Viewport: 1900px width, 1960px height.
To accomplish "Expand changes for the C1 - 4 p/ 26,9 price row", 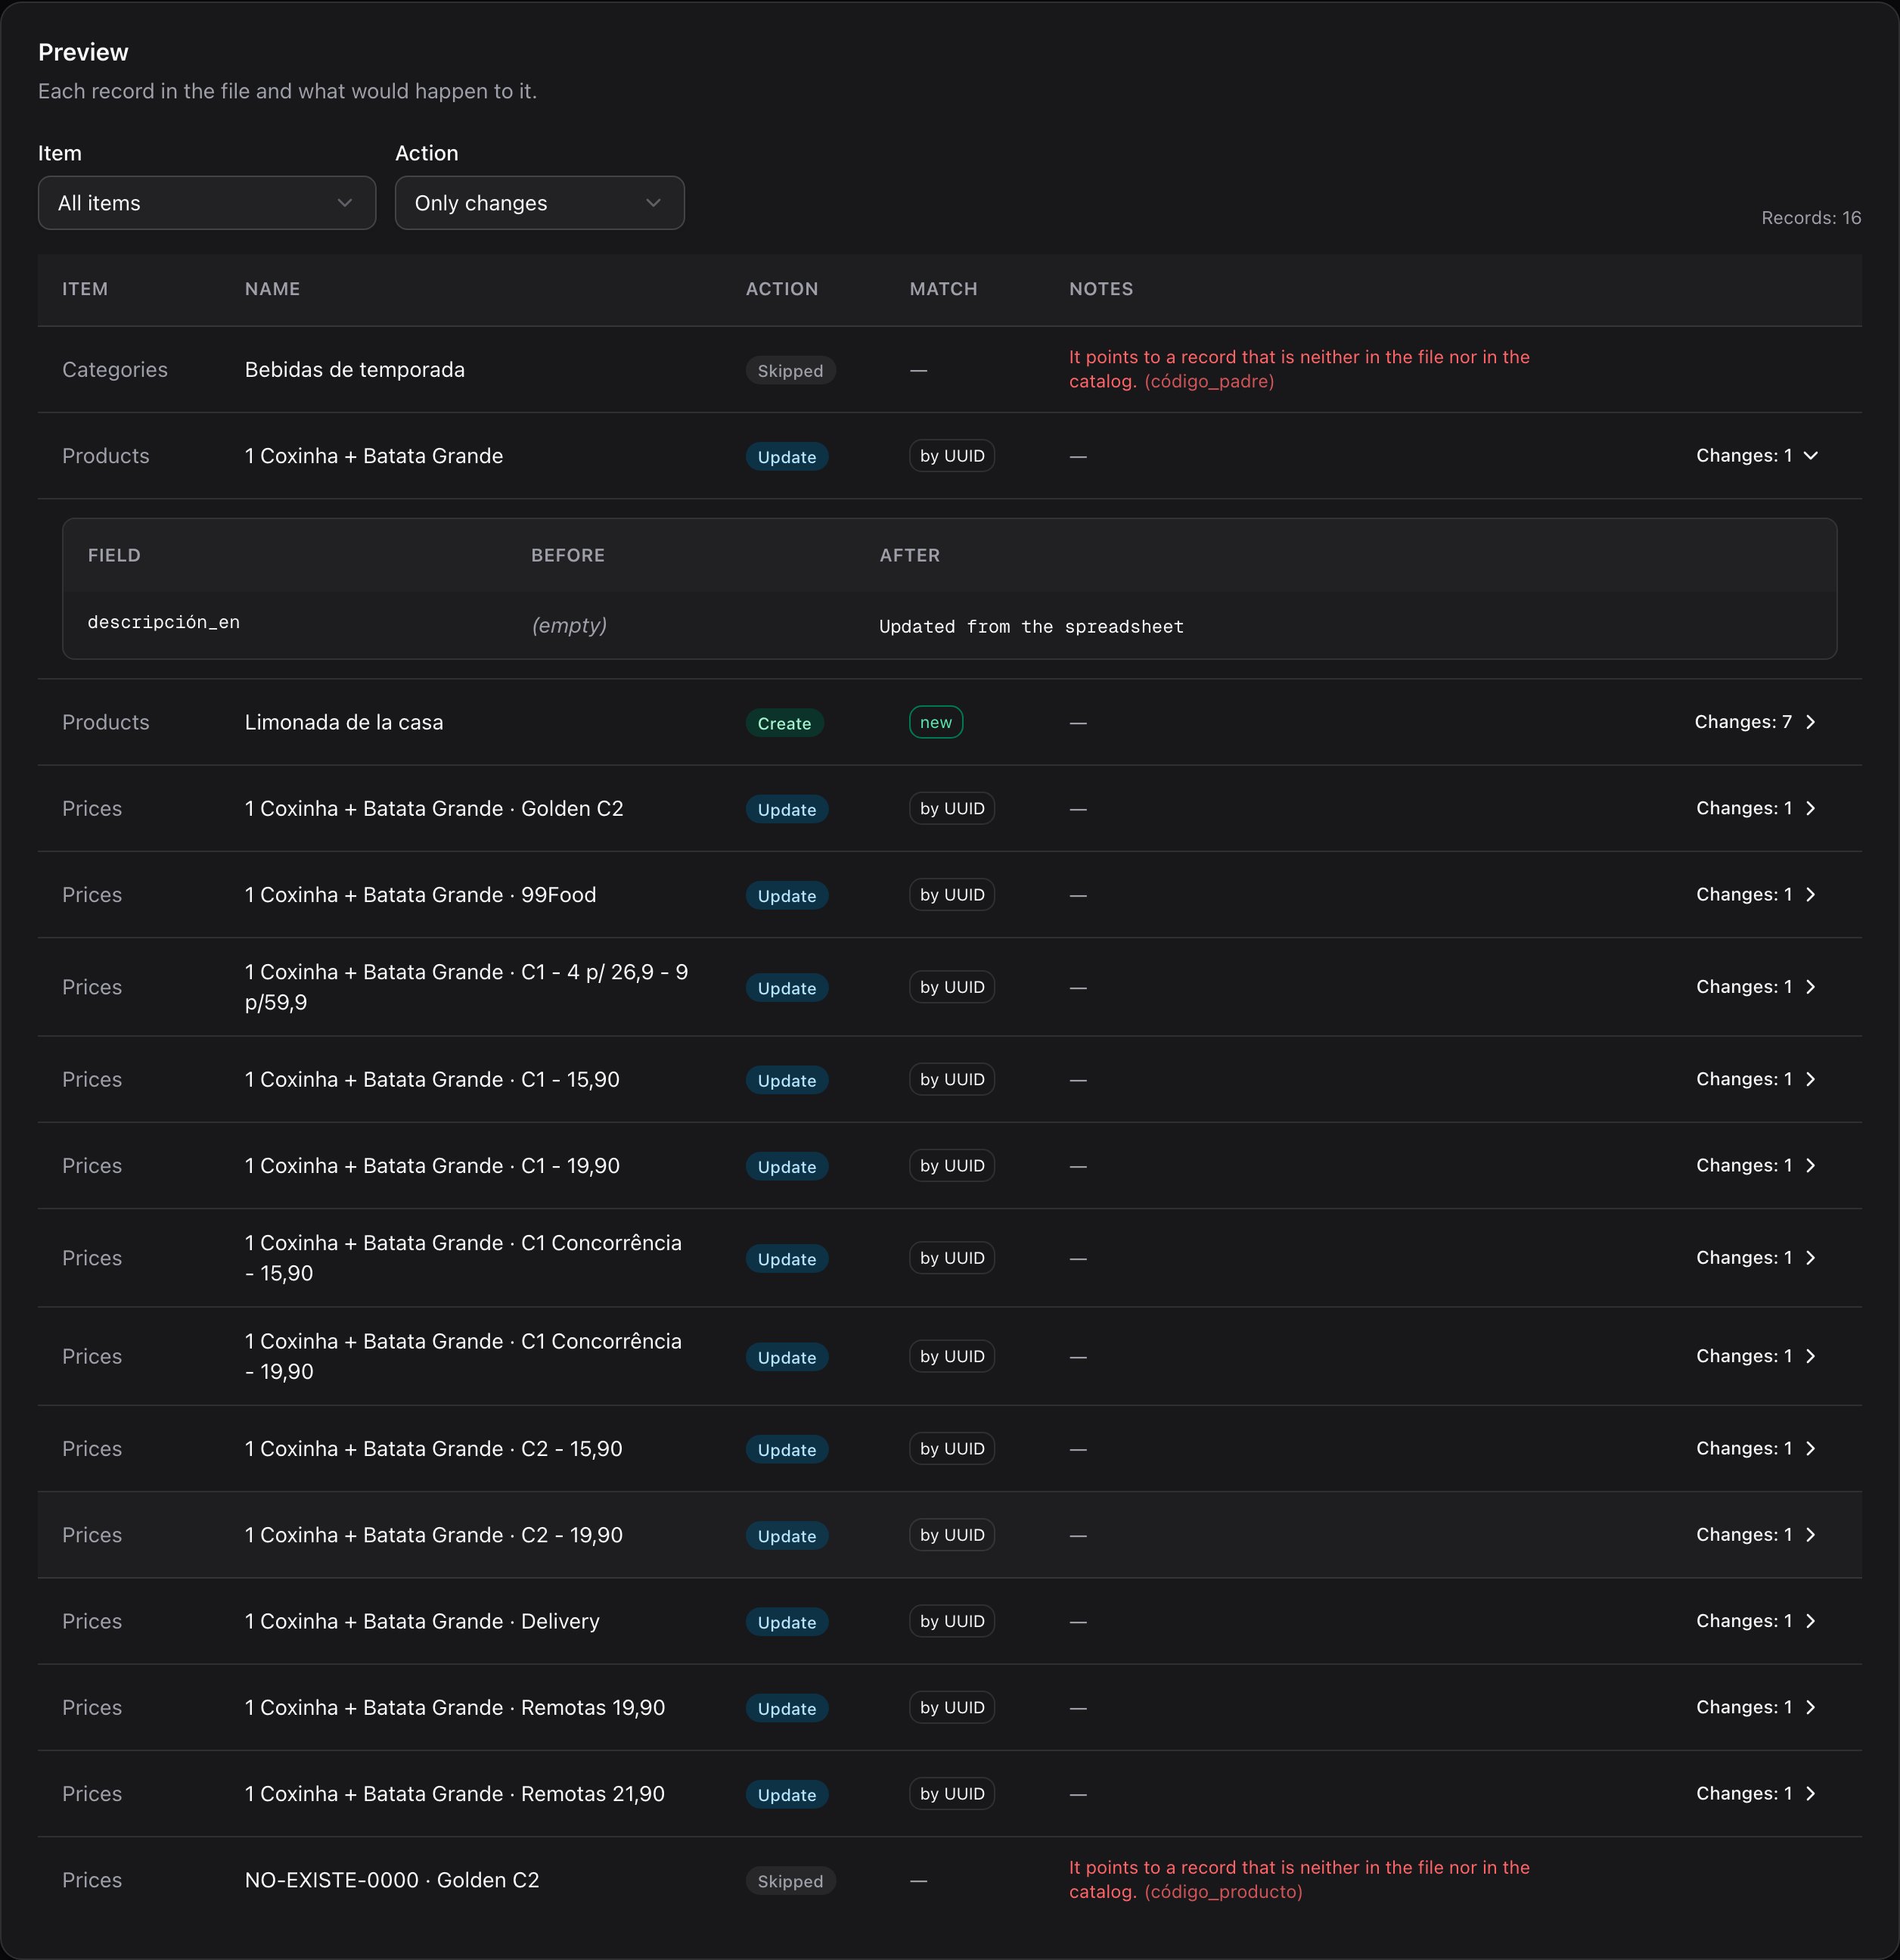I will click(x=1757, y=987).
